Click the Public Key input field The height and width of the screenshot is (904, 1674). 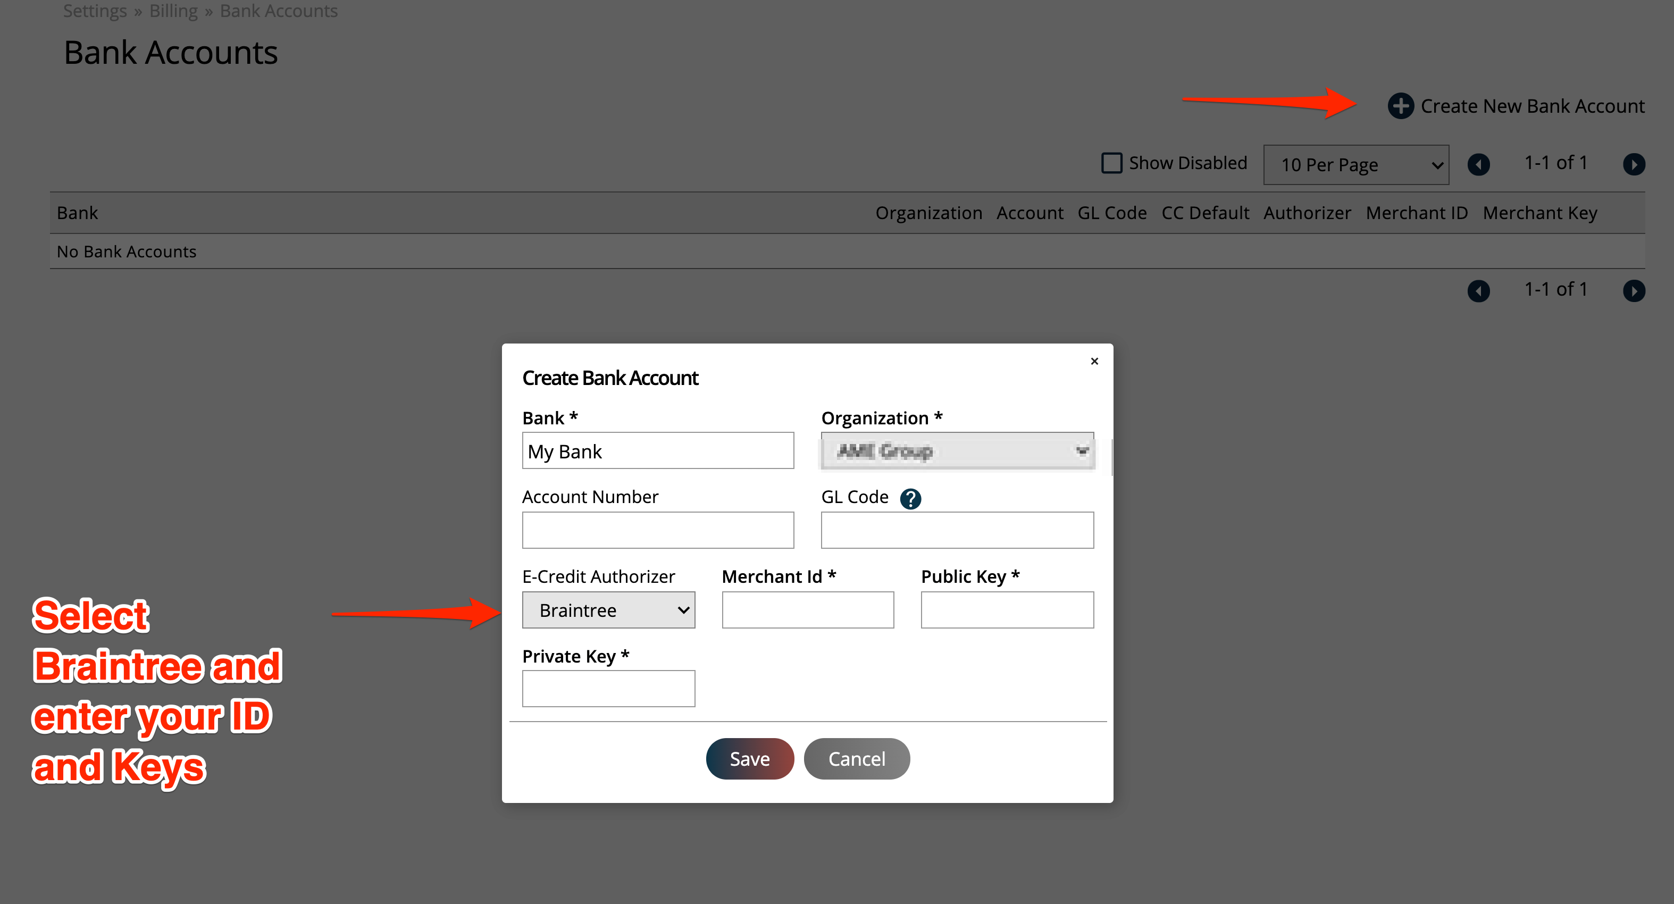(1007, 609)
